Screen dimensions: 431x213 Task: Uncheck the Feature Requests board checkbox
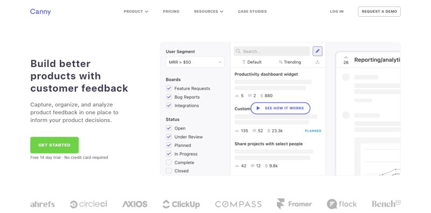[169, 89]
